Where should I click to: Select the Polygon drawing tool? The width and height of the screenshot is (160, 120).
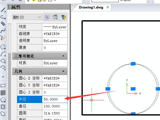3,100
